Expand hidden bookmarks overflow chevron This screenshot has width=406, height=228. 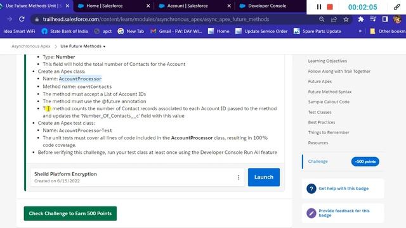tap(360, 31)
